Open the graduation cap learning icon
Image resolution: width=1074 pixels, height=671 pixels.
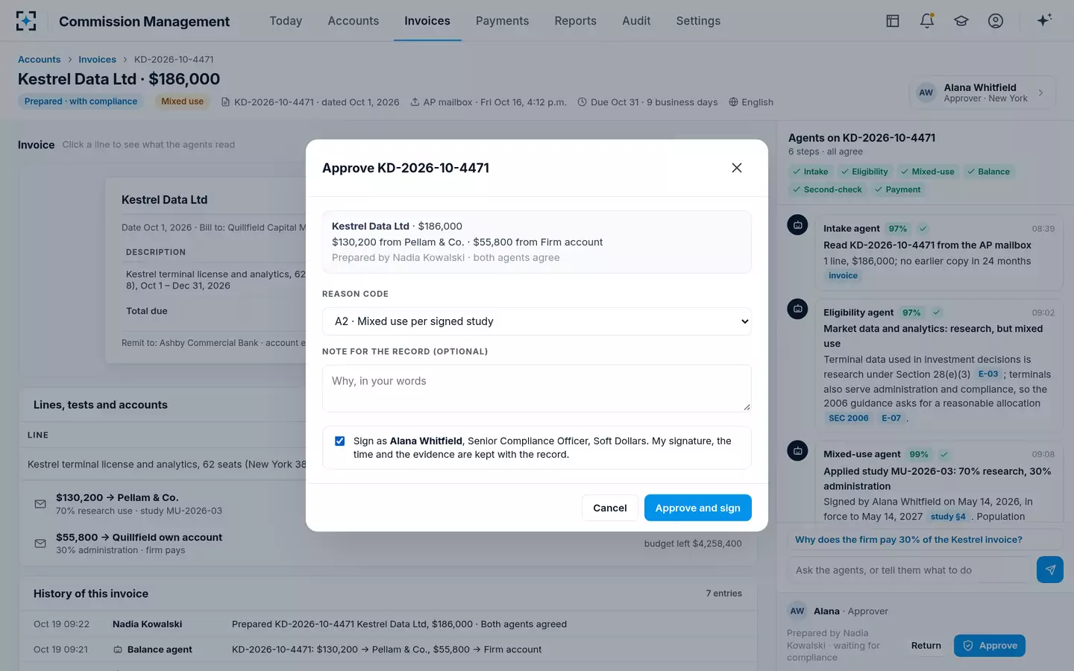pos(961,21)
